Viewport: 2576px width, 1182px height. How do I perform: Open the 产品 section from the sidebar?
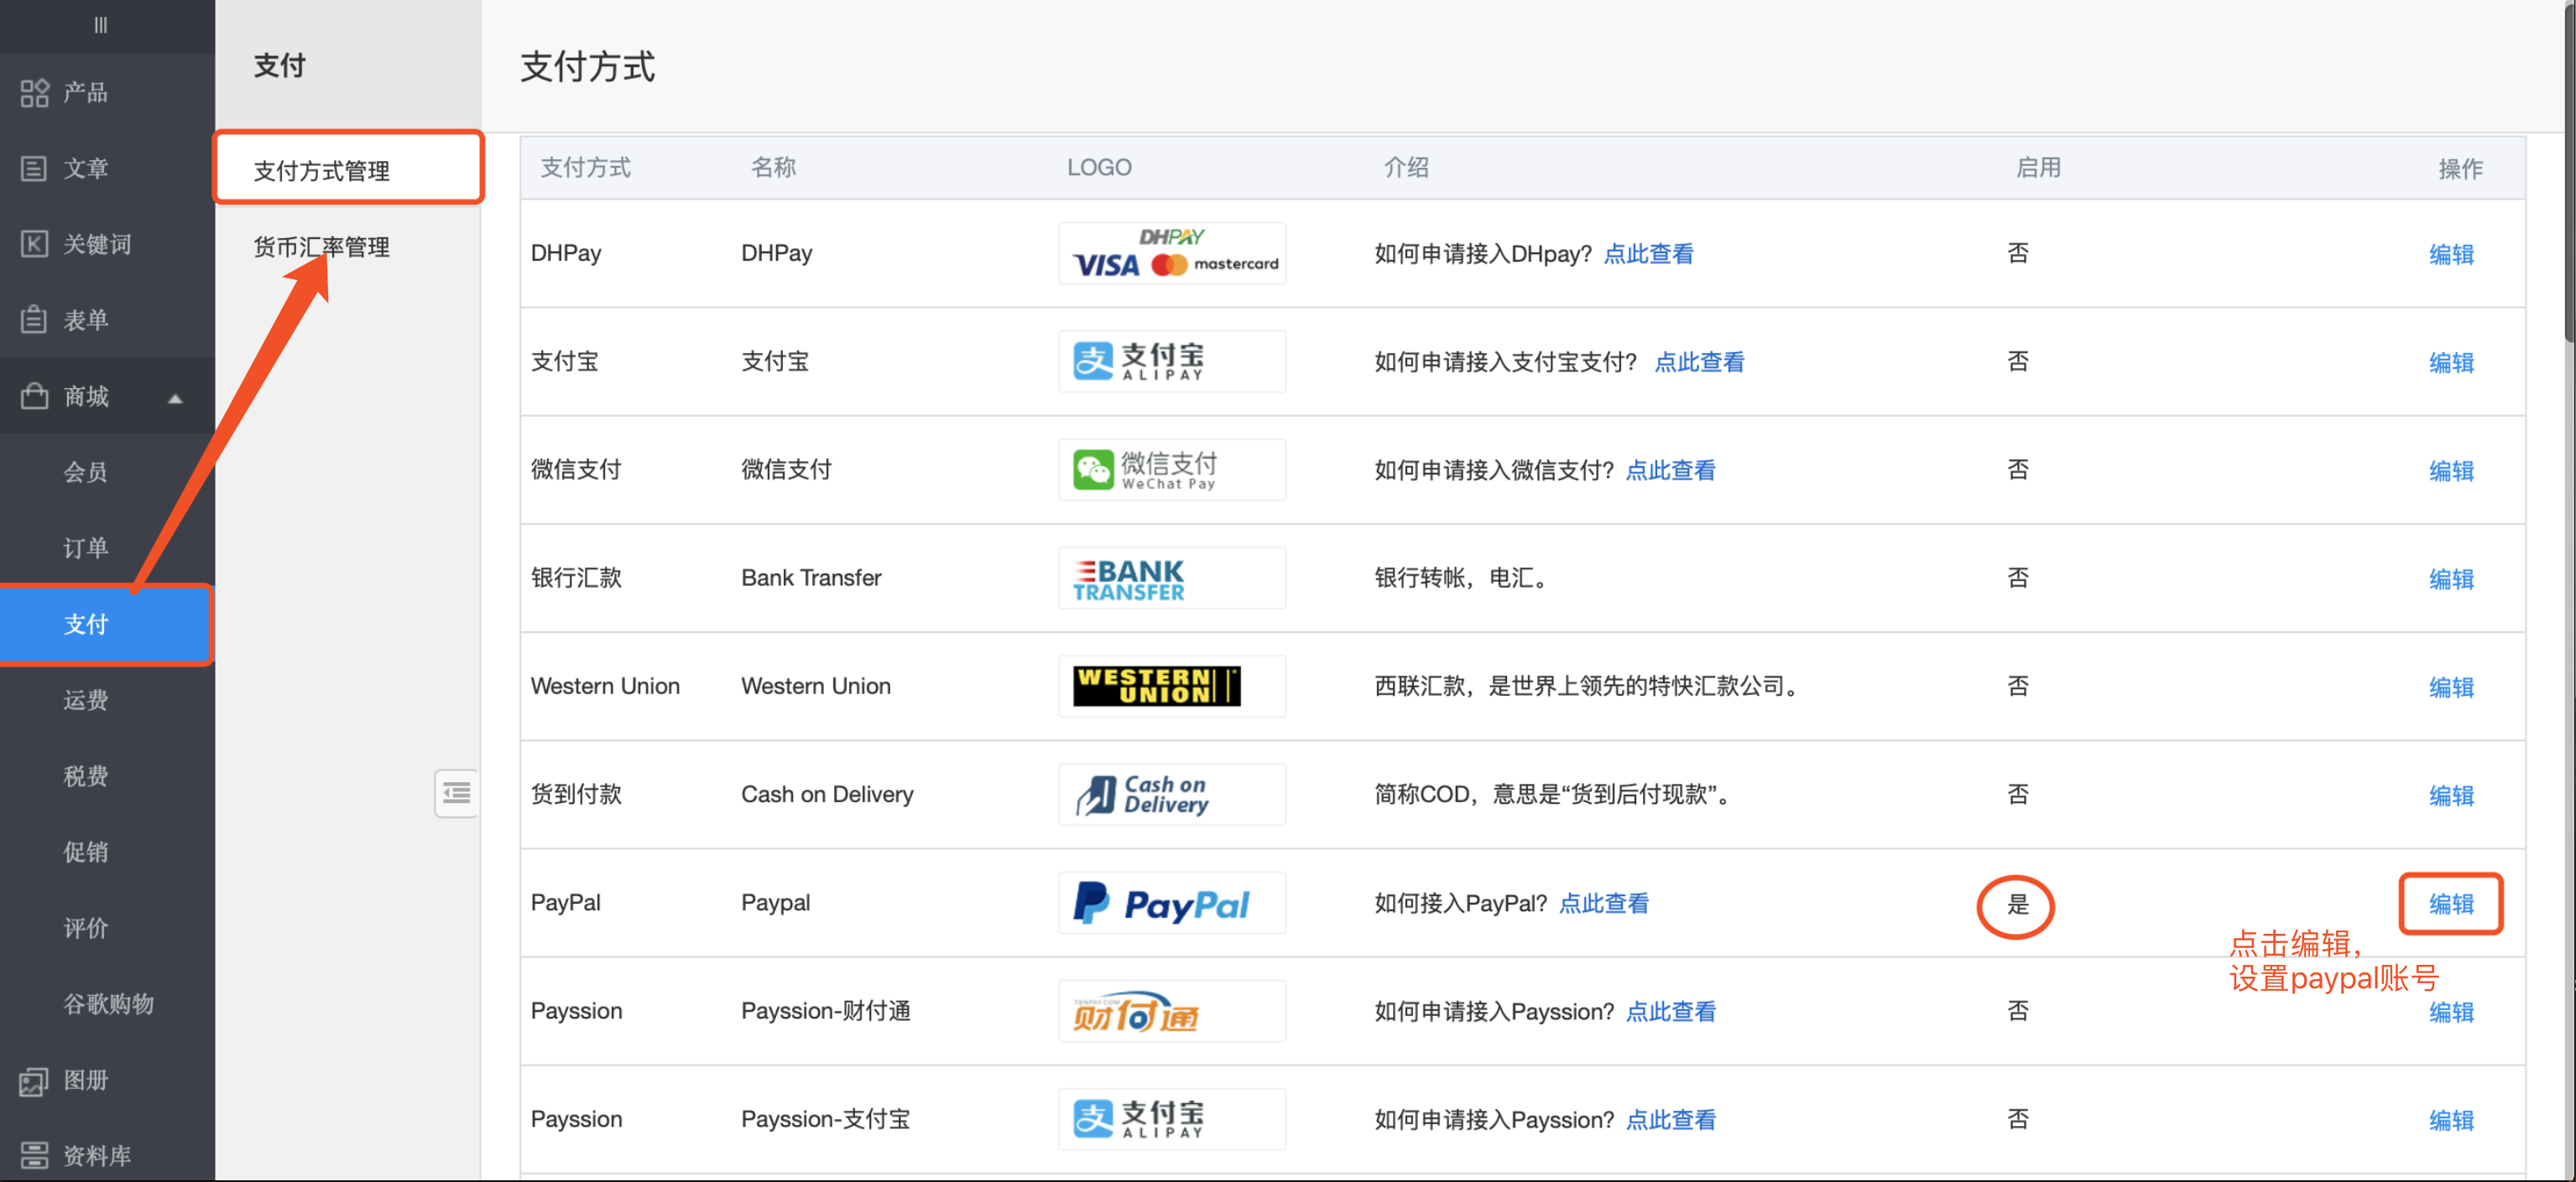85,93
